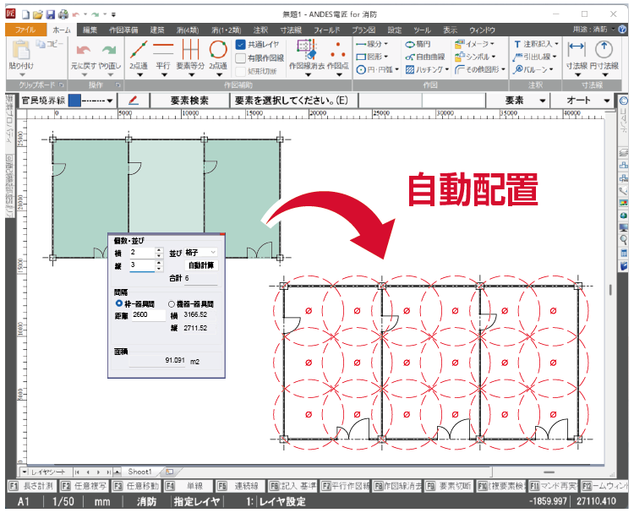Click the red pencil edit icon
This screenshot has height=513, width=634.
pos(133,101)
